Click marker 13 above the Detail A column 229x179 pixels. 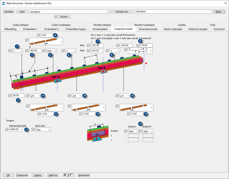140,124
